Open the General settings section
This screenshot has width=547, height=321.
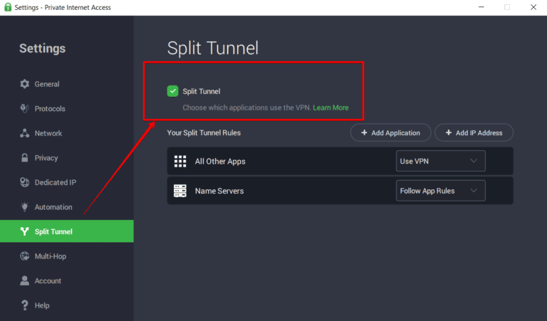[67, 84]
